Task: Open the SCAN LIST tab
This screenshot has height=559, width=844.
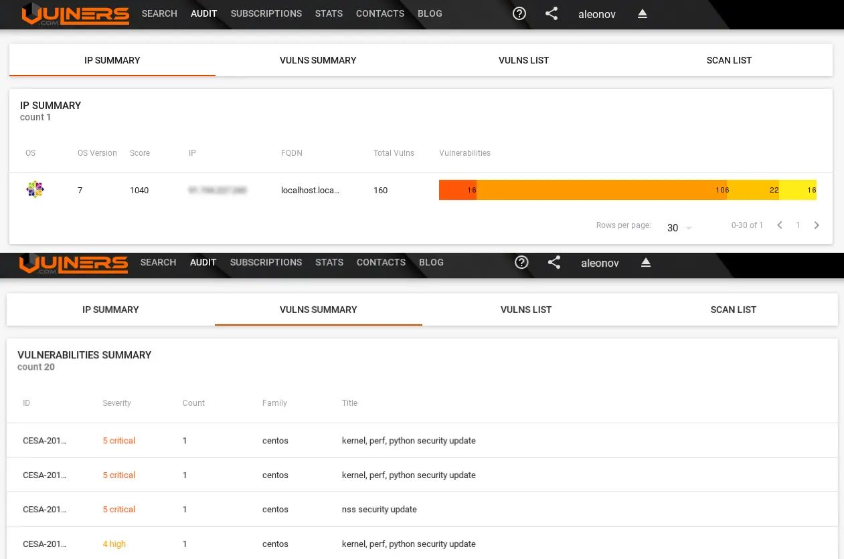Action: click(x=729, y=60)
